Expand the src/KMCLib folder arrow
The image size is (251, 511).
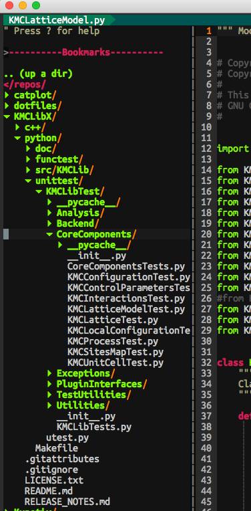(28, 170)
